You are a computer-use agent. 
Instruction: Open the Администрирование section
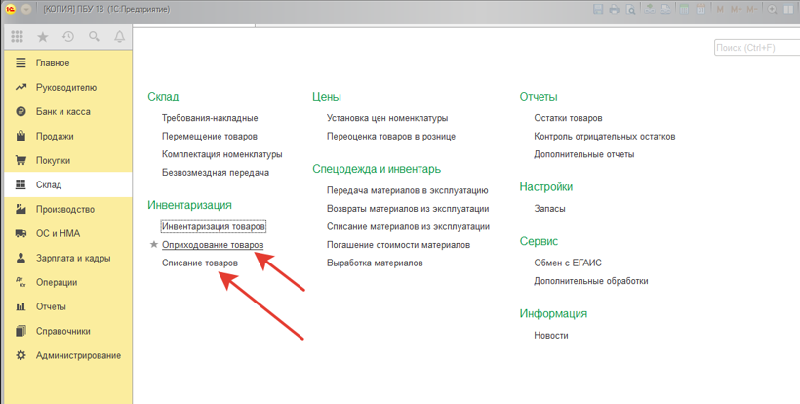pos(78,356)
